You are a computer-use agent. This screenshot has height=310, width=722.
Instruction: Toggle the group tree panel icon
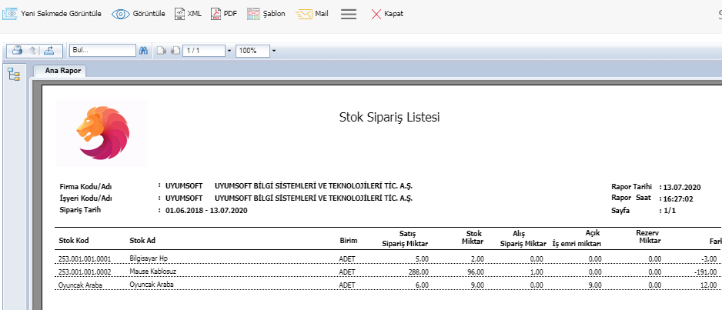coord(14,74)
